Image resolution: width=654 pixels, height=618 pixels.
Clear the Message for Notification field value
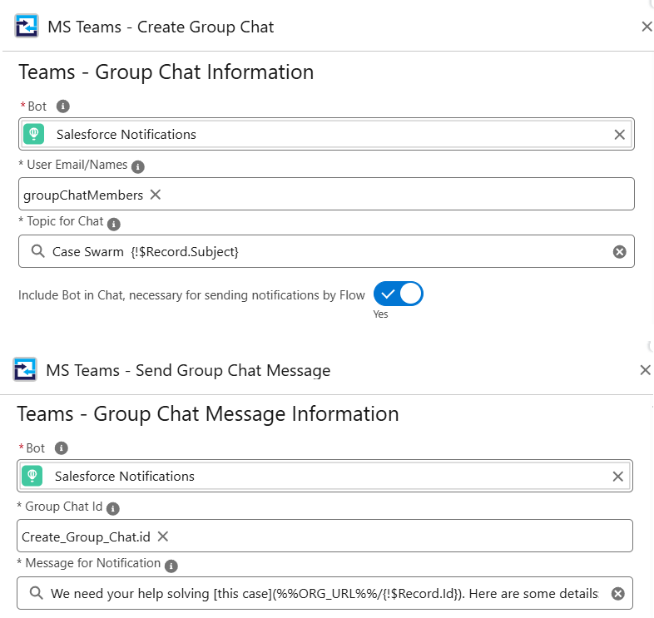617,593
